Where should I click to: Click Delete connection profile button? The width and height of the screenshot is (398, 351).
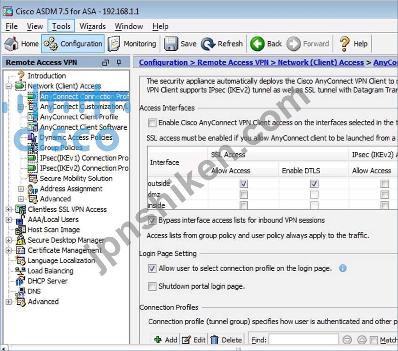[226, 340]
